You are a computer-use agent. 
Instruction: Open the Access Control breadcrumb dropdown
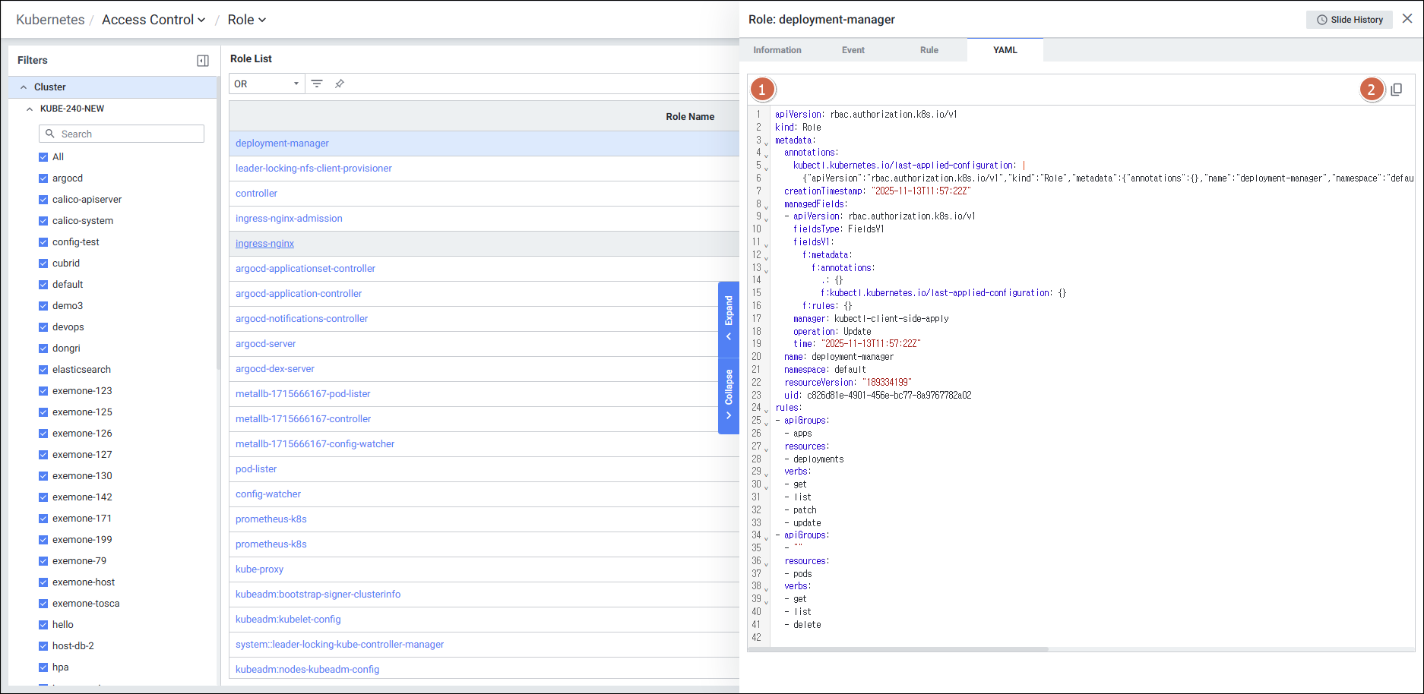153,20
